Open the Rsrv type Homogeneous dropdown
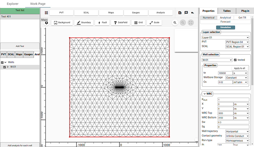254x147 pixels. point(237,141)
